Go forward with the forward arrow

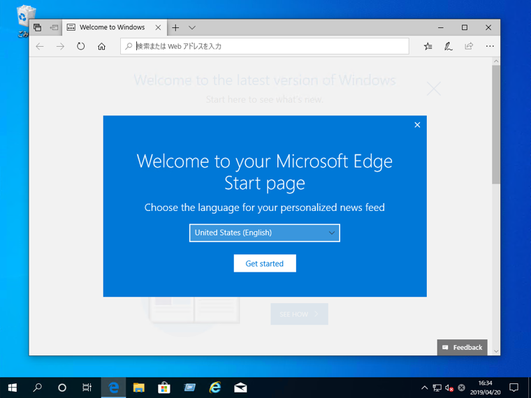[60, 46]
